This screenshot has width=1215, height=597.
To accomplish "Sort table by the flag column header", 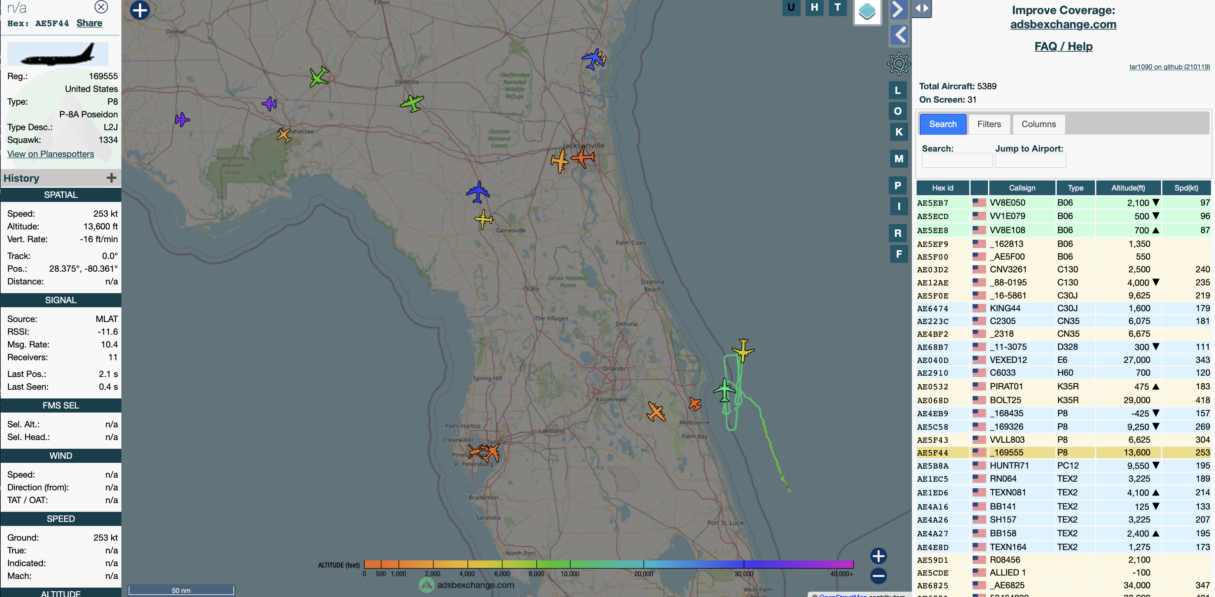I will [x=979, y=188].
